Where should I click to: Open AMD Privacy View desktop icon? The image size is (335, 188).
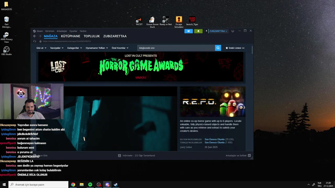[7, 37]
